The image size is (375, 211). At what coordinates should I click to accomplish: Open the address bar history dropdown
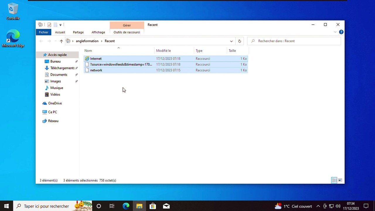point(231,41)
